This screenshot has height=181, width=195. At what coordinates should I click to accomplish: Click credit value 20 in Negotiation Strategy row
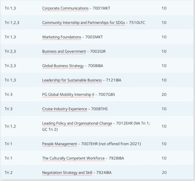164,172
